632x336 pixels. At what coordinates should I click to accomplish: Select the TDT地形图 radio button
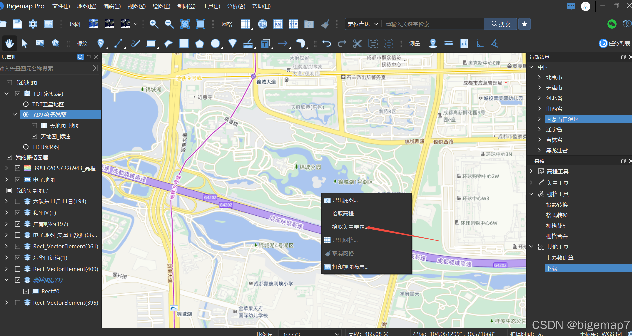26,147
